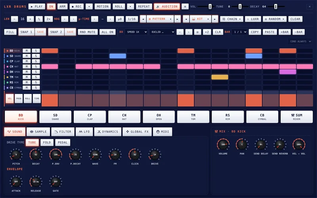Toggle MOTION recording
The image size is (317, 198).
(103, 6)
